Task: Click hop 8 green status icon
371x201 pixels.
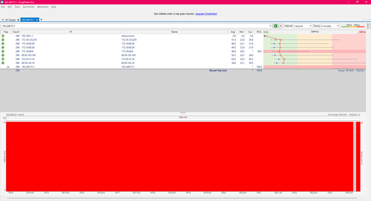Action: pyautogui.click(x=3, y=63)
